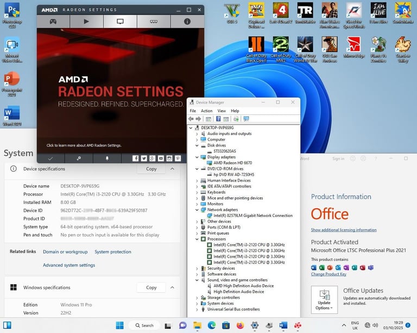Open the Pinterest icon in Radeon Settings
This screenshot has height=333, width=417.
coord(178,158)
